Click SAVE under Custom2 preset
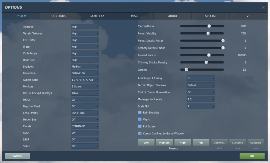 [237, 148]
